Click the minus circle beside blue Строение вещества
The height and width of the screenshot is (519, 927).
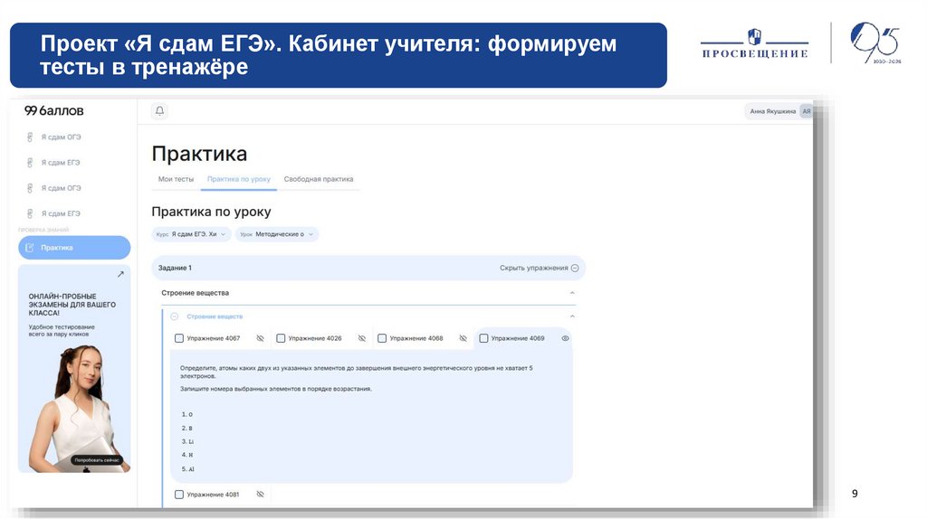pos(175,316)
